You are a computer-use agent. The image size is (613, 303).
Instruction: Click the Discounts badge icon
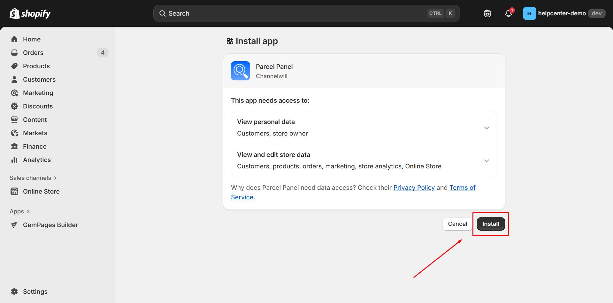14,106
